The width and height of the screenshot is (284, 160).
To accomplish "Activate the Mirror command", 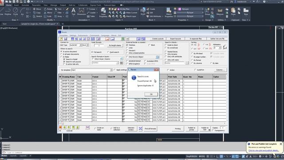I will coord(48,13).
